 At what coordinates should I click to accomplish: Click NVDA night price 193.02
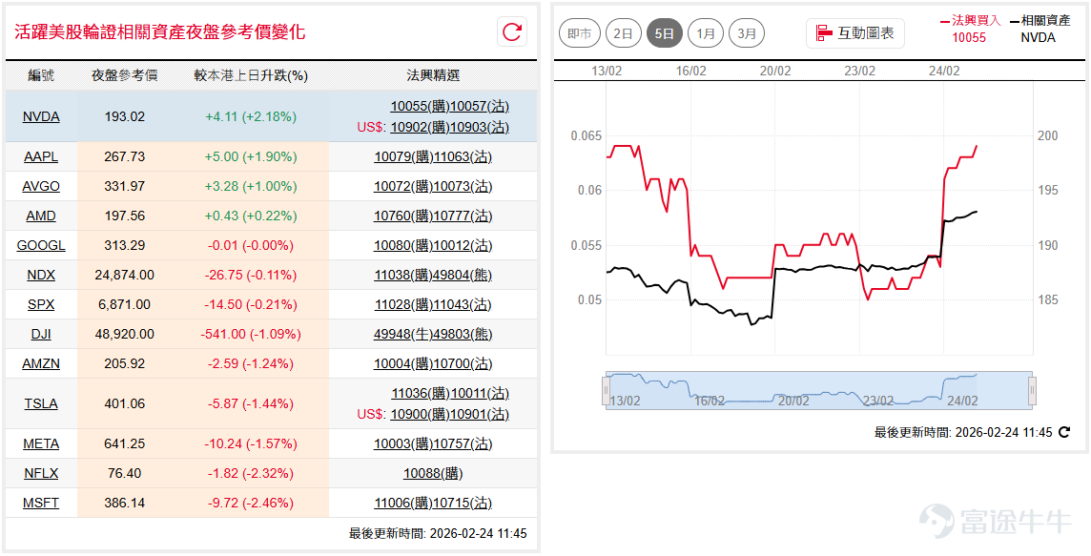click(125, 116)
